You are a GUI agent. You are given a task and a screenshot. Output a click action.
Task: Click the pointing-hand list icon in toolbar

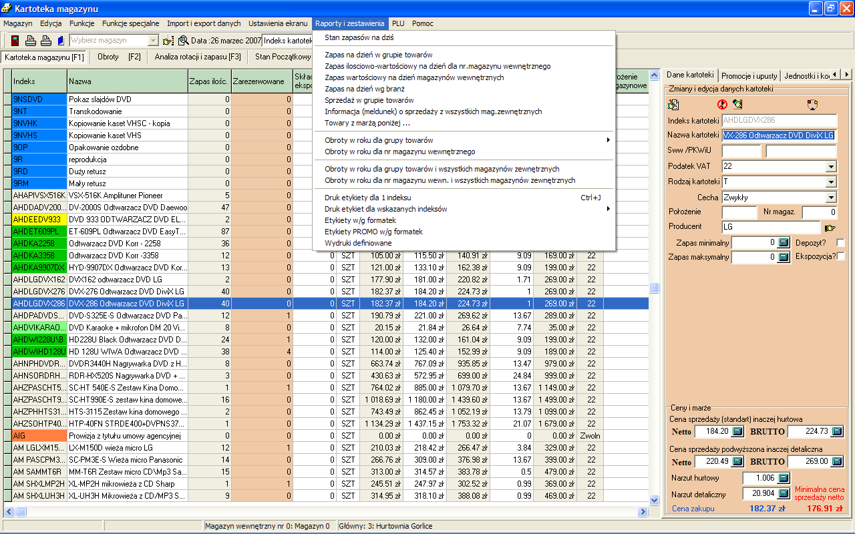click(x=168, y=41)
